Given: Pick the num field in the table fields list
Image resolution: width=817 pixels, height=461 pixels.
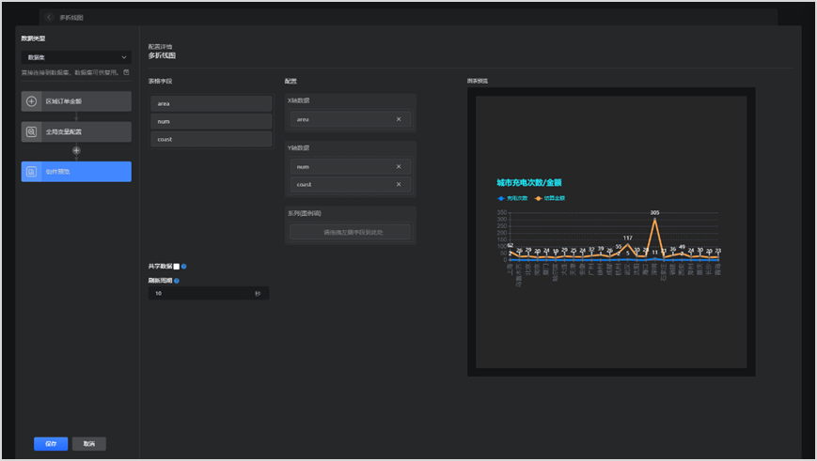Looking at the screenshot, I should pyautogui.click(x=211, y=121).
